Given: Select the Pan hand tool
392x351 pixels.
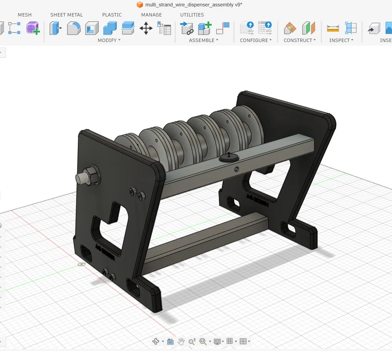Looking at the screenshot, I should click(x=181, y=341).
